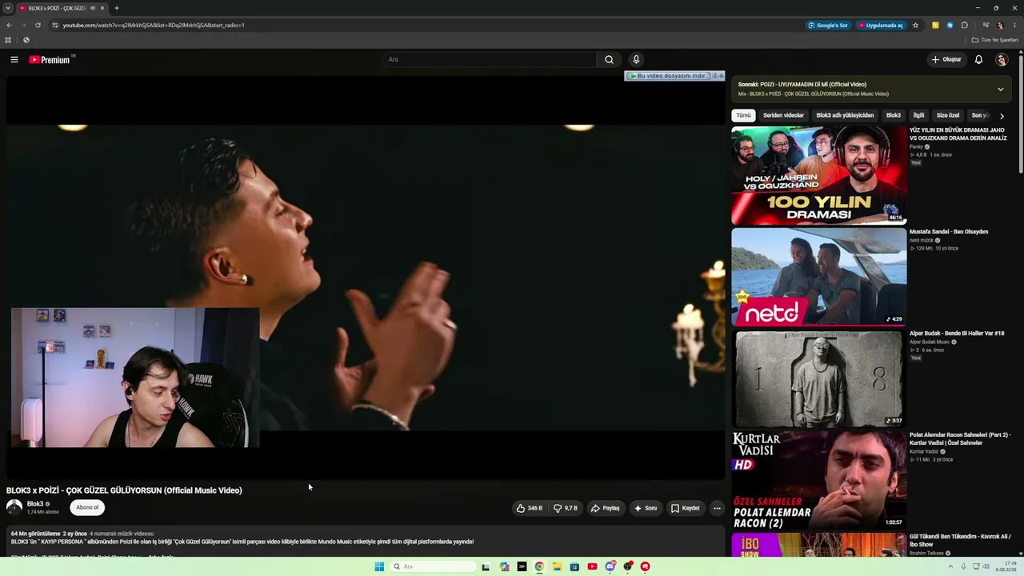Click the Windows taskbar search box
The image size is (1024, 576).
432,566
